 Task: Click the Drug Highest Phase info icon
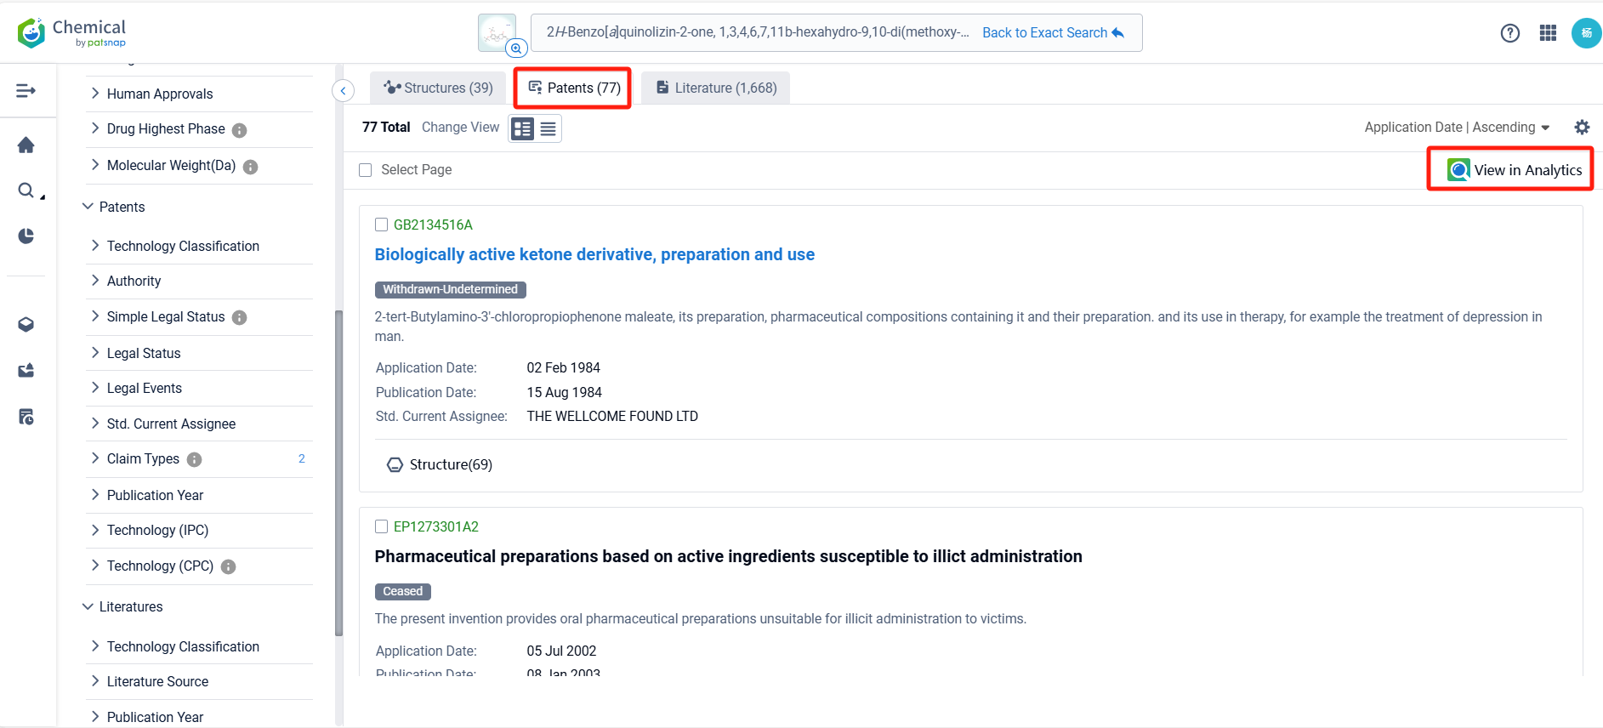pyautogui.click(x=240, y=130)
